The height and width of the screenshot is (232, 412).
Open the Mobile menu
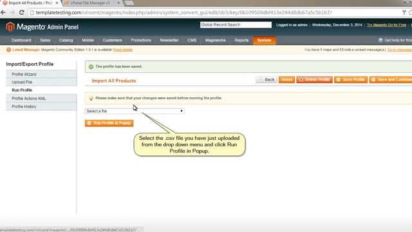tap(88, 40)
